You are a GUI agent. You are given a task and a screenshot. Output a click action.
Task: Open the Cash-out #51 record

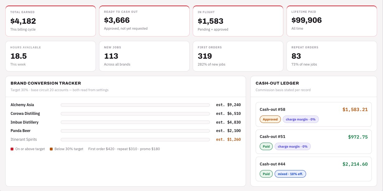point(314,142)
